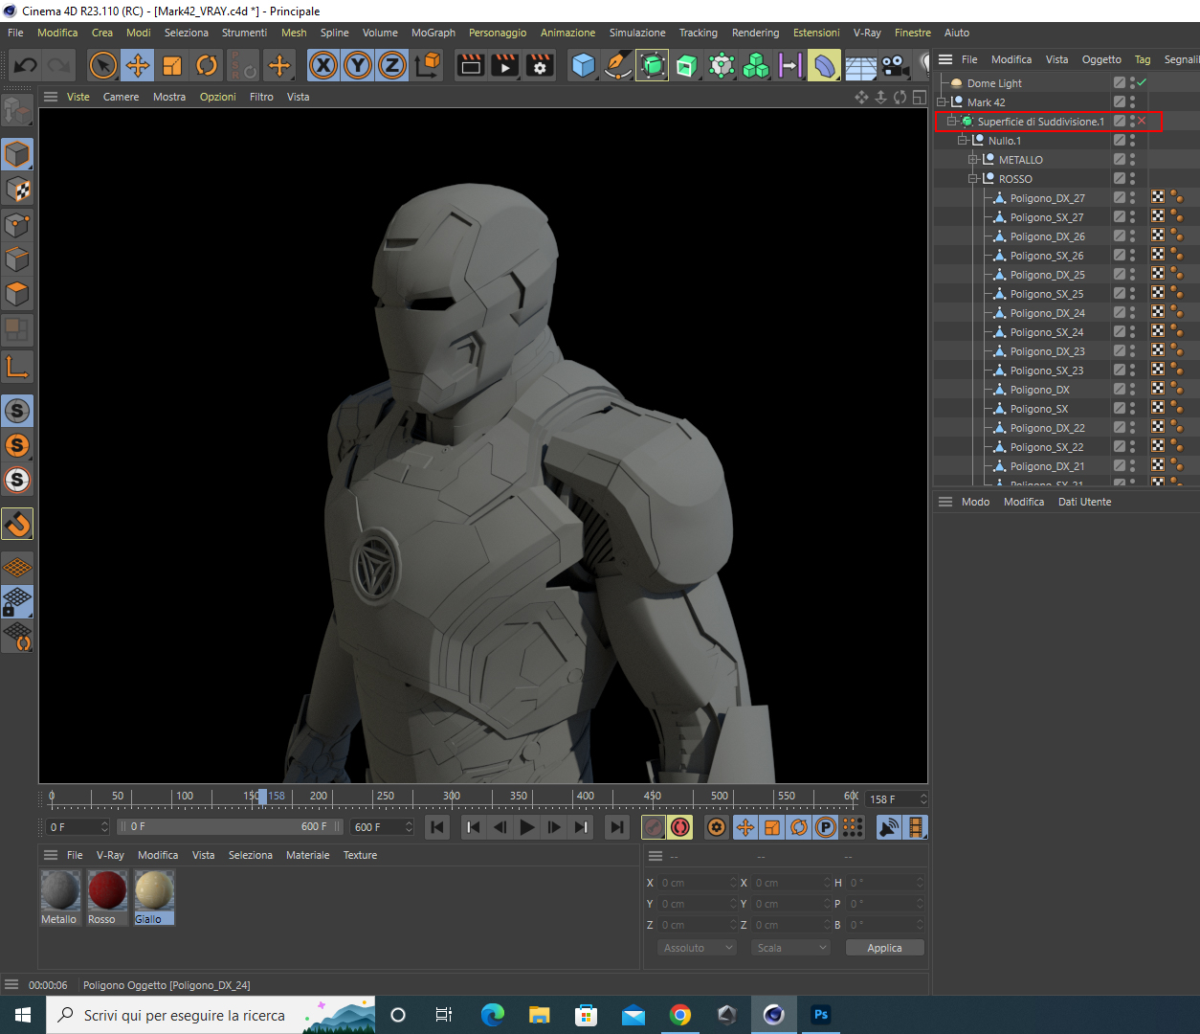Collapse the Mark 42 object tree
The height and width of the screenshot is (1034, 1200).
click(942, 102)
